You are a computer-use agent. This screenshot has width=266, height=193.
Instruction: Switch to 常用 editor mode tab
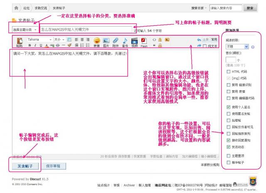(214, 39)
